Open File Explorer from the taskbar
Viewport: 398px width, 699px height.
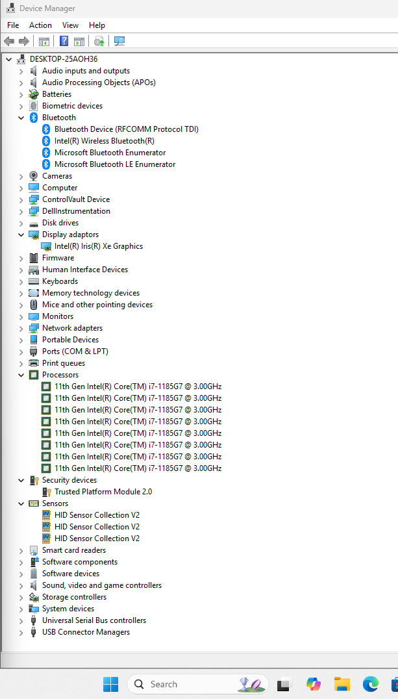pos(342,684)
